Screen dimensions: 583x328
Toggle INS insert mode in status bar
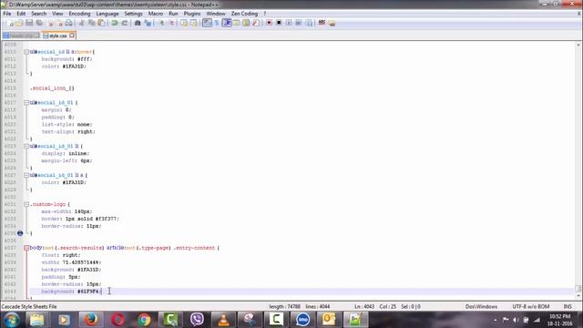(568, 307)
